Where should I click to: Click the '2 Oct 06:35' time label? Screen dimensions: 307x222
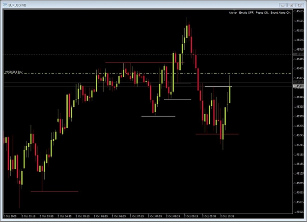[x=119, y=216]
